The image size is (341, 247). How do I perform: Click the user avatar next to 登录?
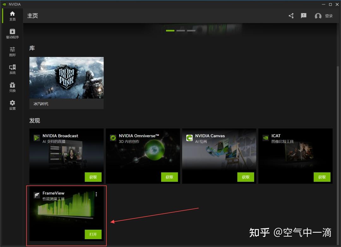(318, 15)
